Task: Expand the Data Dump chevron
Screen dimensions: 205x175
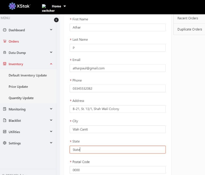Action: coord(51,53)
